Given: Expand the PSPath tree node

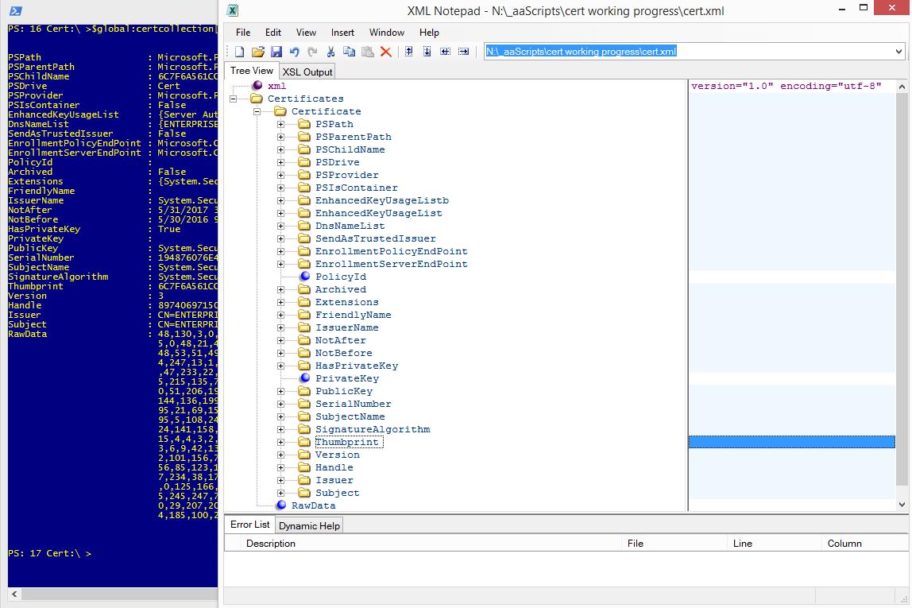Looking at the screenshot, I should click(280, 124).
